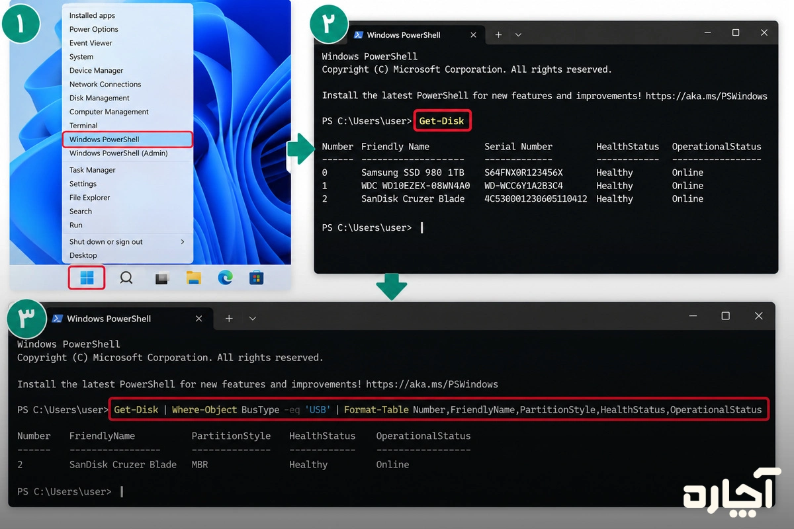The height and width of the screenshot is (529, 794).
Task: Click the Get-Disk command text in upper terminal
Action: [x=442, y=121]
